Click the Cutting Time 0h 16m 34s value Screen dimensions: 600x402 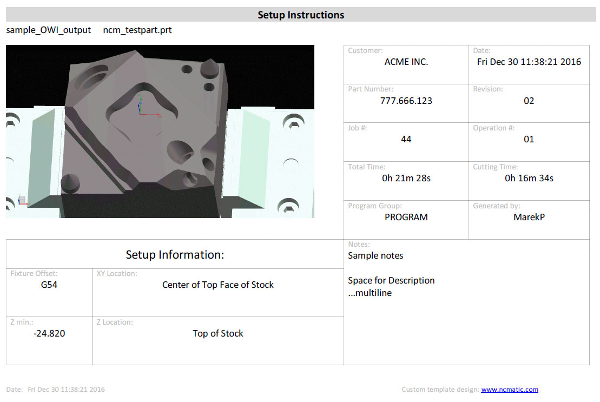point(529,178)
